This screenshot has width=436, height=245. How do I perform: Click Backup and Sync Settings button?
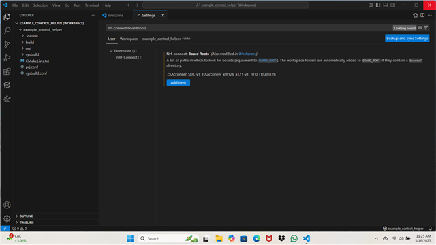coord(407,38)
